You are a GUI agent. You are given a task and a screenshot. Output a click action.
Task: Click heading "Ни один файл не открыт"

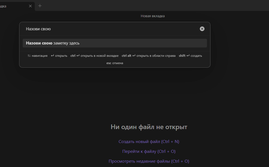(149, 127)
